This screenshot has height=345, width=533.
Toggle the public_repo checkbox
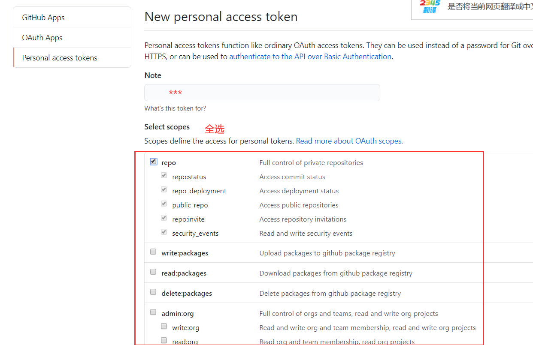coord(164,204)
